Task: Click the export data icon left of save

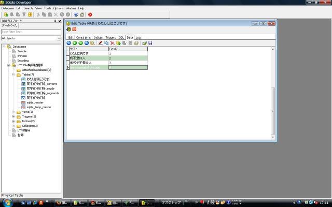Action: (144, 43)
